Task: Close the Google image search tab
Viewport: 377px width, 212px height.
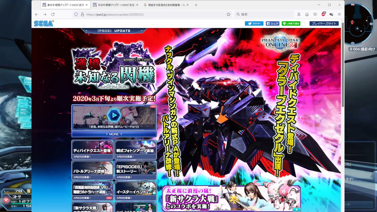Action: click(x=188, y=5)
